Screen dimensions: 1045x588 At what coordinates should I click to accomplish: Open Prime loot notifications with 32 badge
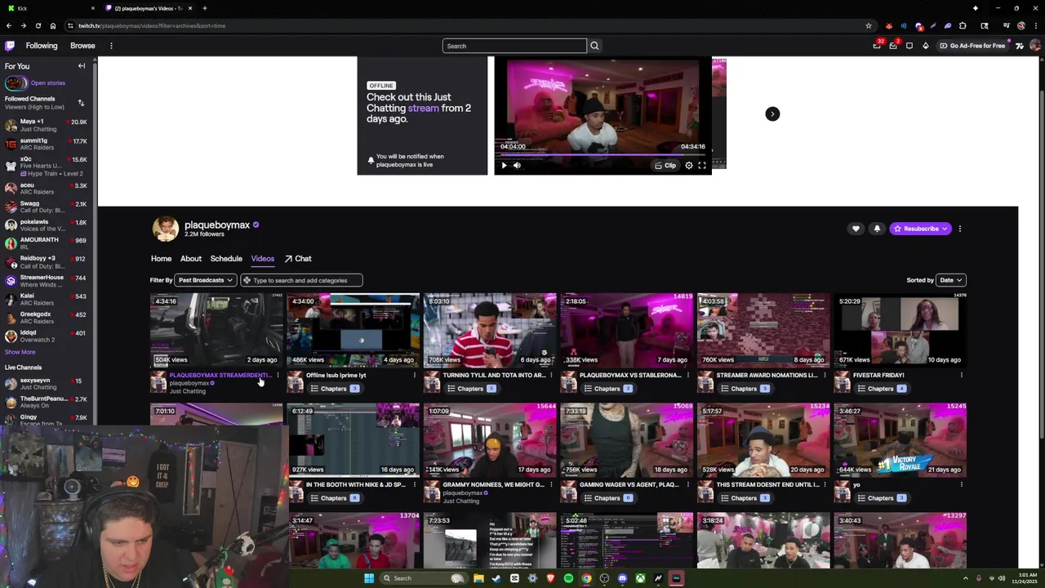pyautogui.click(x=877, y=46)
